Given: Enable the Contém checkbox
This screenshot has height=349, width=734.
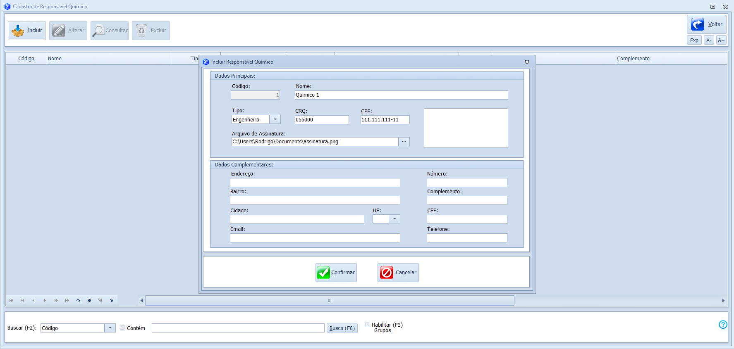Looking at the screenshot, I should coord(123,328).
